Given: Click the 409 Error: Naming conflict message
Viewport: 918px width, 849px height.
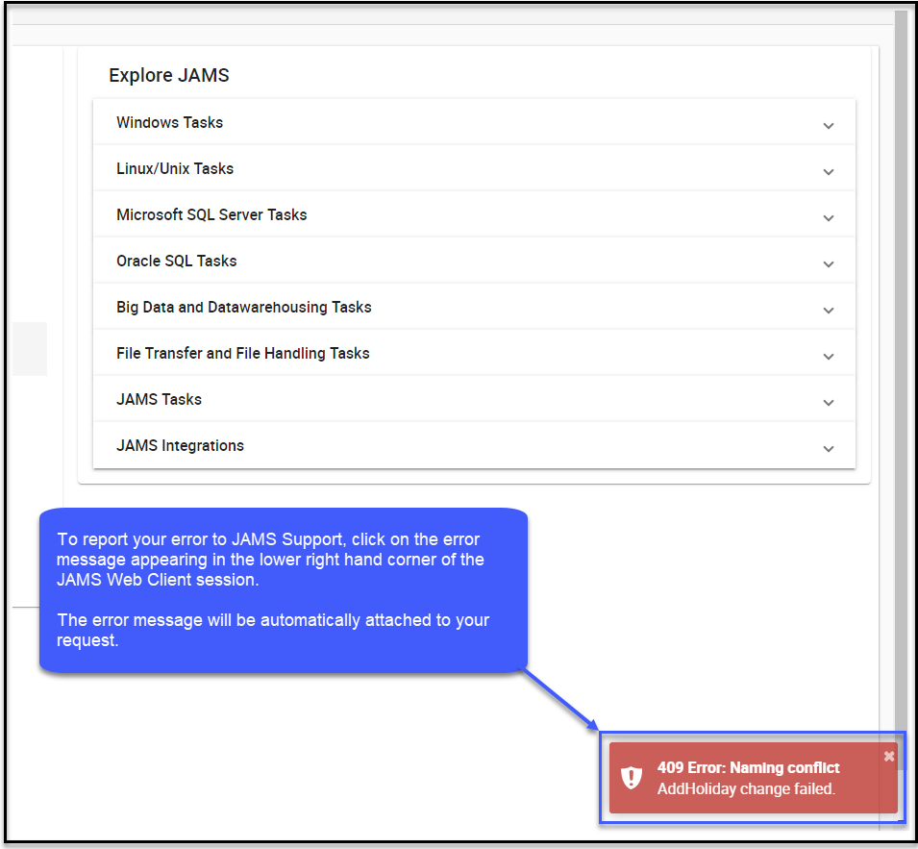Looking at the screenshot, I should pos(748,767).
